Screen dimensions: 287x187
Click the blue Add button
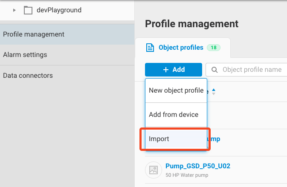(x=173, y=70)
